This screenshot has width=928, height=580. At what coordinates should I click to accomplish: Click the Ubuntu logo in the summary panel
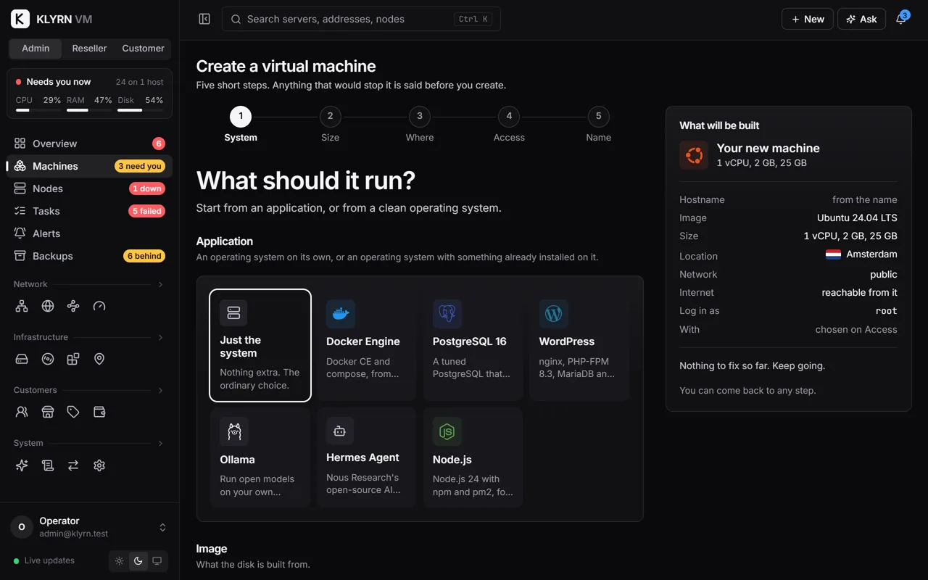coord(694,155)
